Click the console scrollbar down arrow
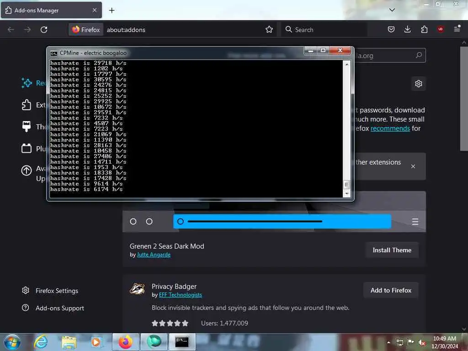Viewport: 468px width, 351px height. point(346,194)
